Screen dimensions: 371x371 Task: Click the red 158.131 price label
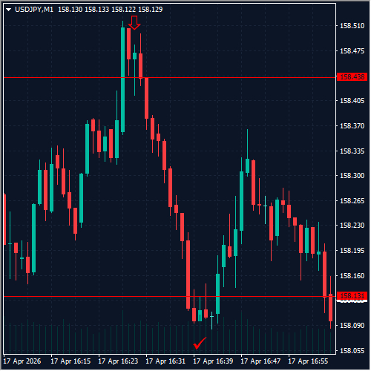tap(352, 295)
